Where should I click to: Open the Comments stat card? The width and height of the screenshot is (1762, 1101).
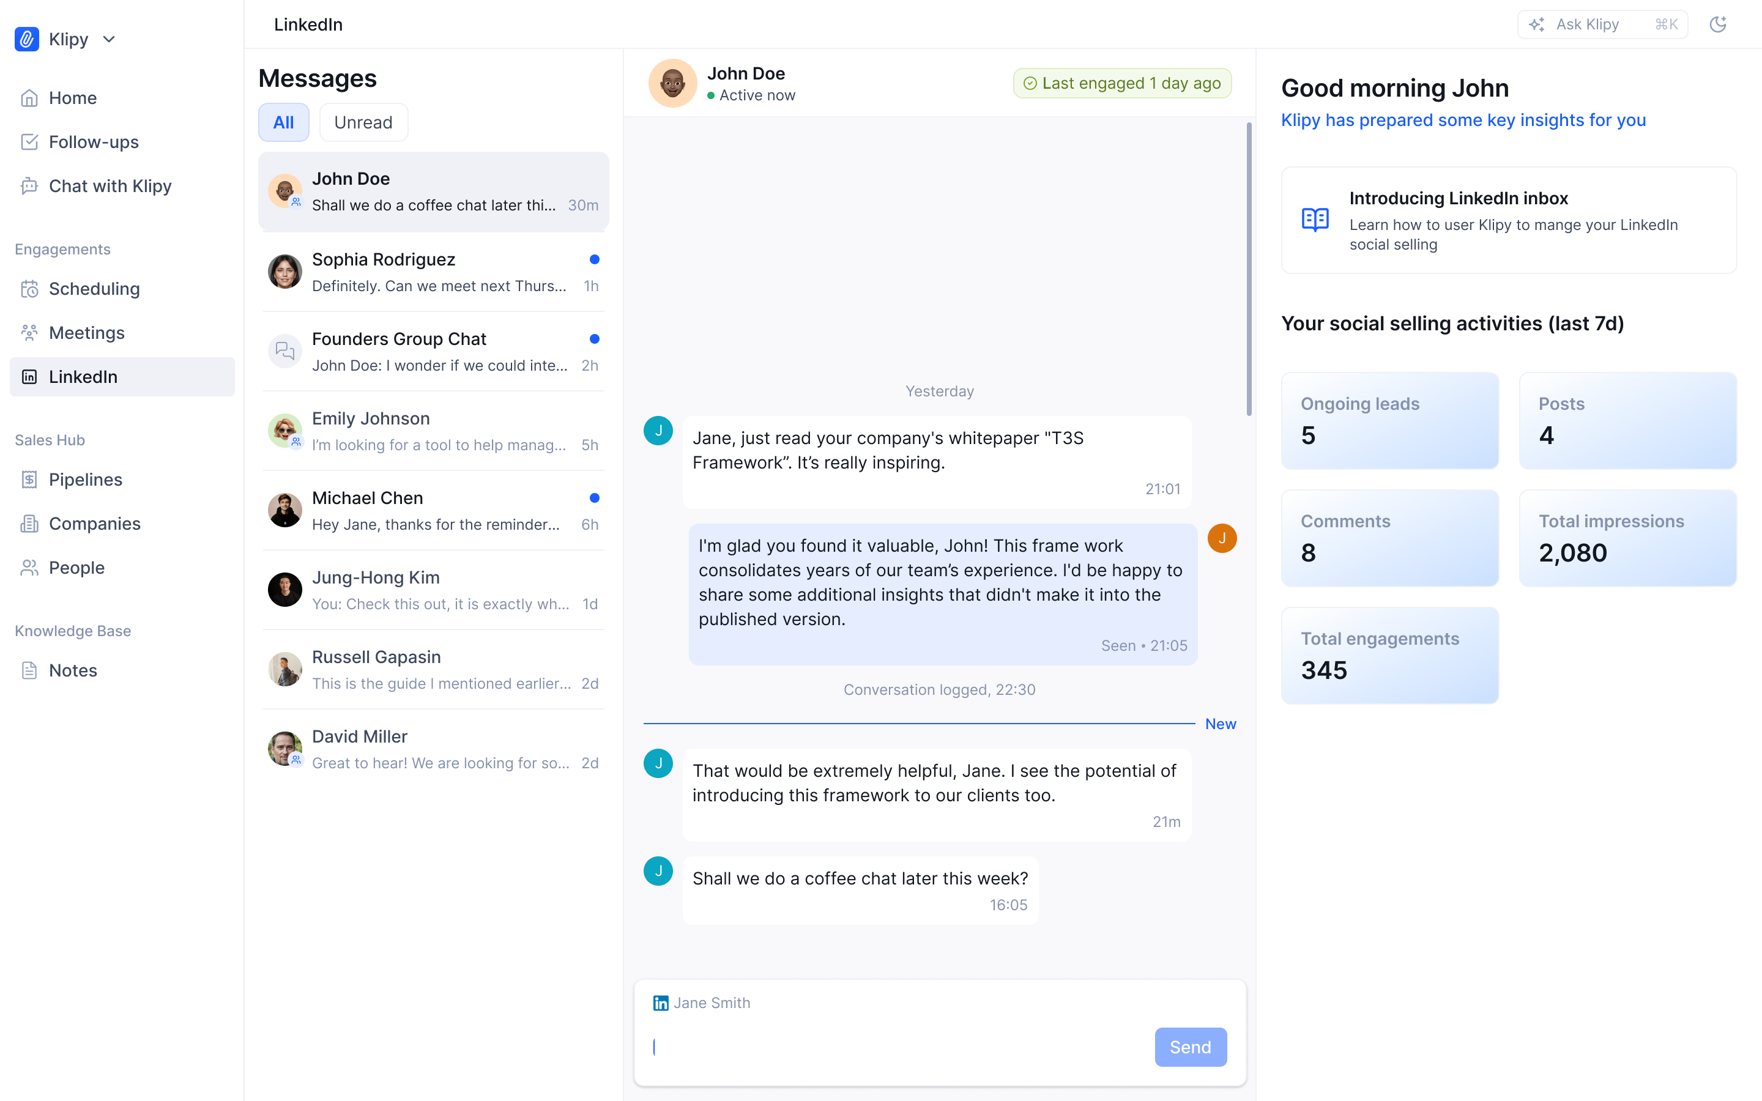[1390, 538]
